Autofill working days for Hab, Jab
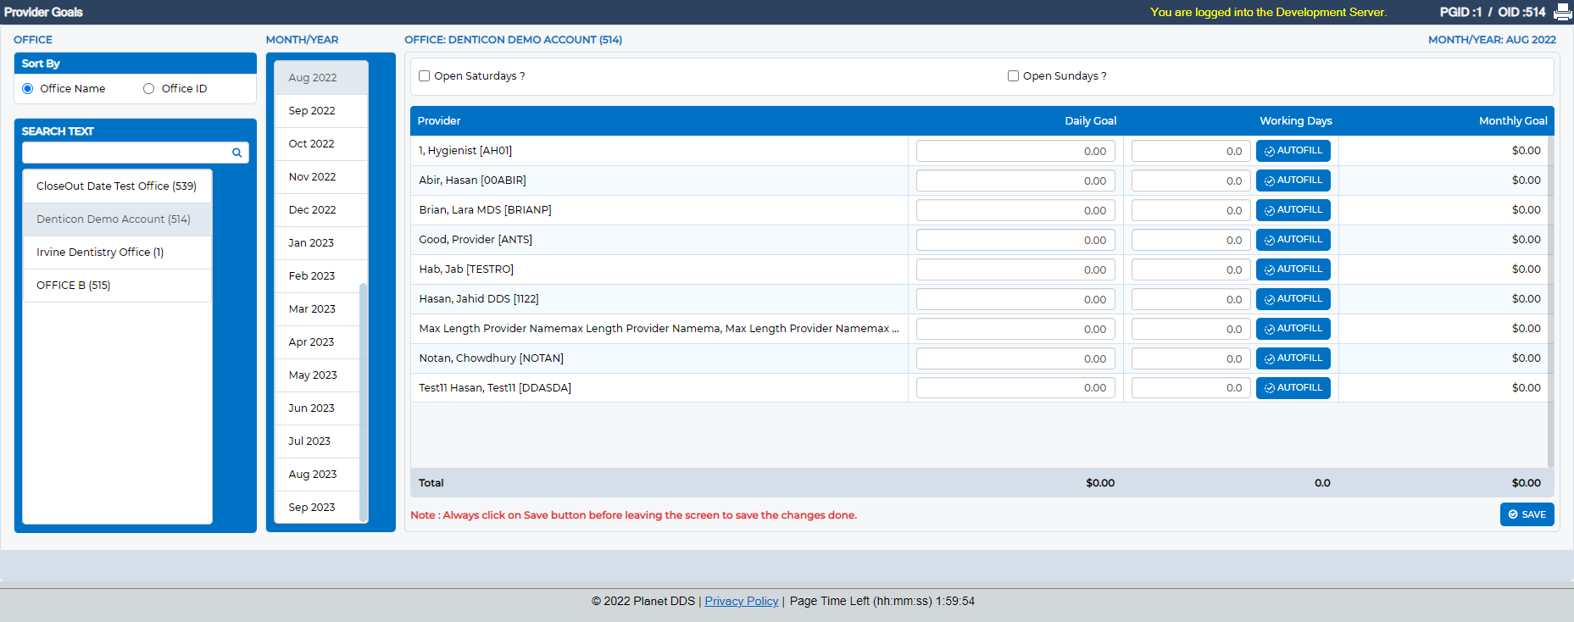Viewport: 1574px width, 622px height. pyautogui.click(x=1293, y=269)
